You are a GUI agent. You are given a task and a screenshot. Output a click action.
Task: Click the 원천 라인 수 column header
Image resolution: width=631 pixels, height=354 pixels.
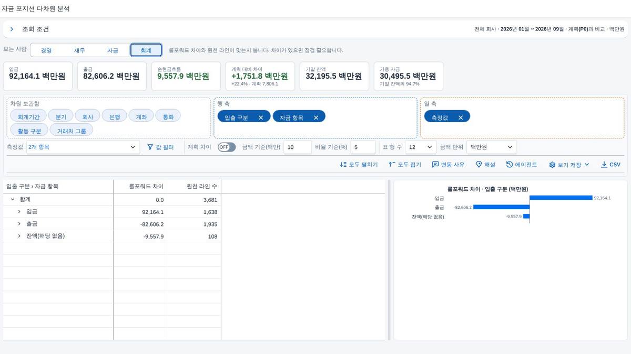tap(194, 187)
